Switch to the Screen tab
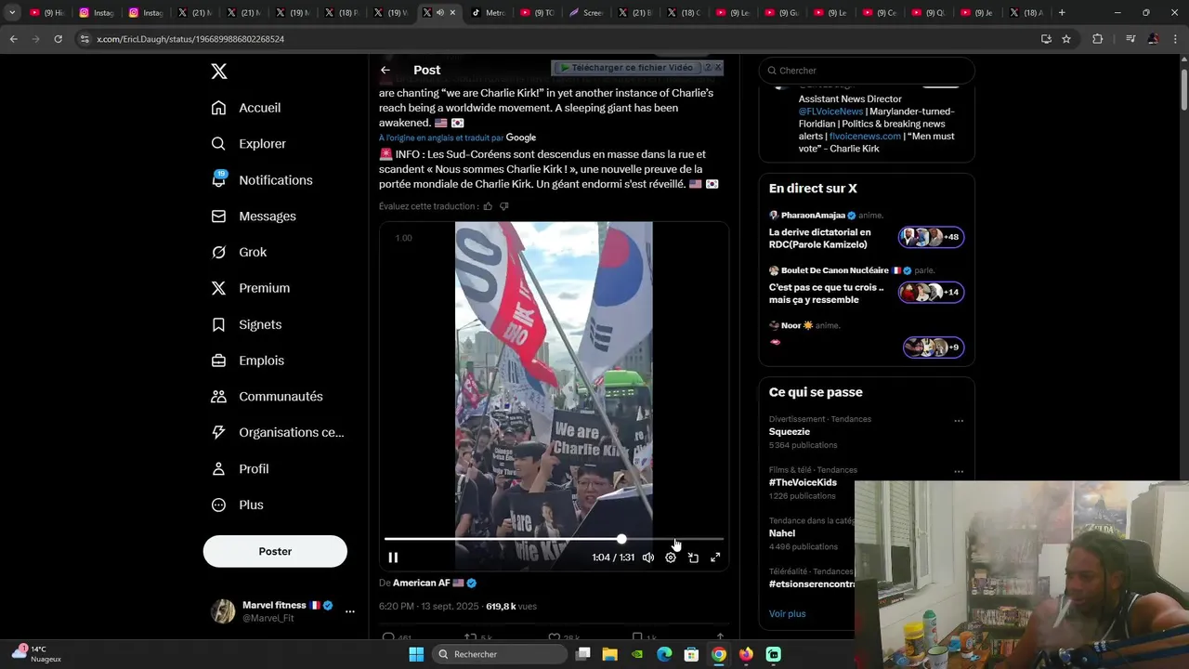The height and width of the screenshot is (669, 1189). [586, 13]
